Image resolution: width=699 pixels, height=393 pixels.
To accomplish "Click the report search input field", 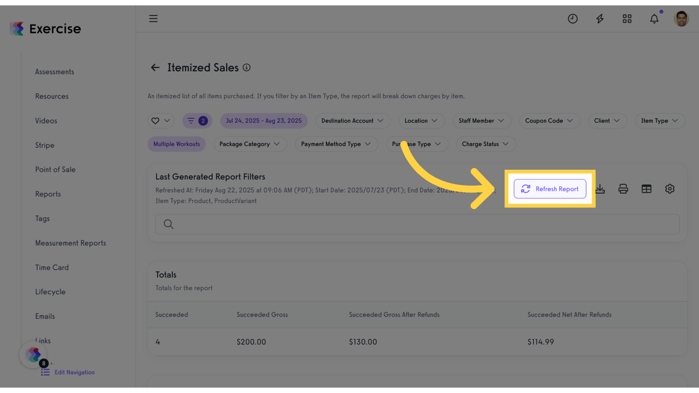I will point(417,224).
